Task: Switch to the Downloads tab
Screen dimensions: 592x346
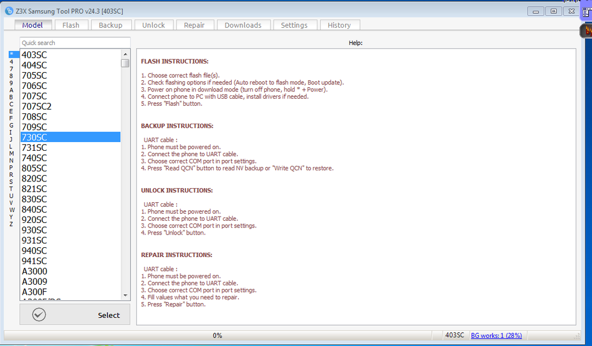Action: [x=243, y=25]
